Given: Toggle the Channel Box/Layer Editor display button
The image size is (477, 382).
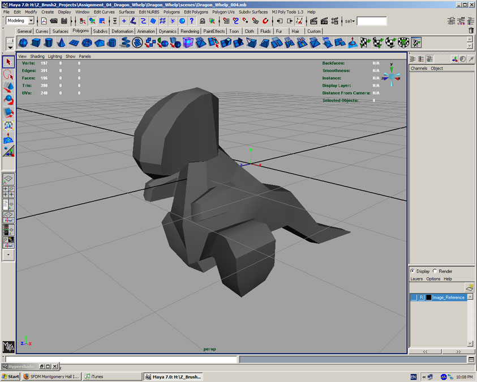Looking at the screenshot, I should click(x=471, y=21).
